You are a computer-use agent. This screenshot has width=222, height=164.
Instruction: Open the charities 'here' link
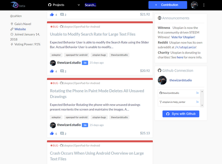pyautogui.click(x=180, y=57)
